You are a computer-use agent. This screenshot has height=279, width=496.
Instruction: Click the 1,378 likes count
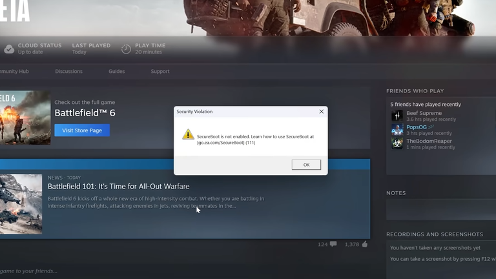352,244
